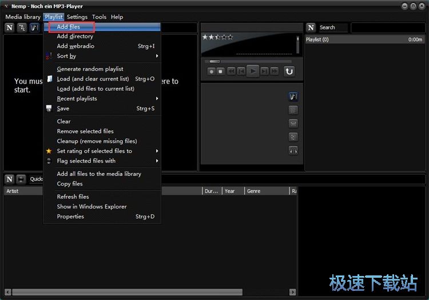Viewport: 429px width, 300px height.
Task: Click the horizontal scrollbar thumb
Action: (x=127, y=292)
